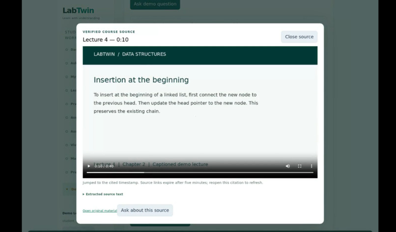Open the video more options menu
Image resolution: width=396 pixels, height=232 pixels.
[311, 166]
